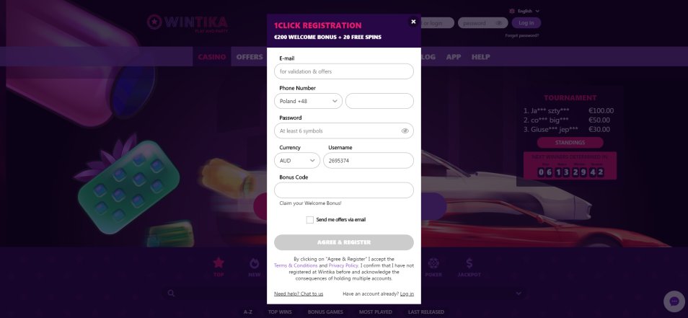The height and width of the screenshot is (318, 688).
Task: Click the E-mail input field
Action: click(344, 71)
